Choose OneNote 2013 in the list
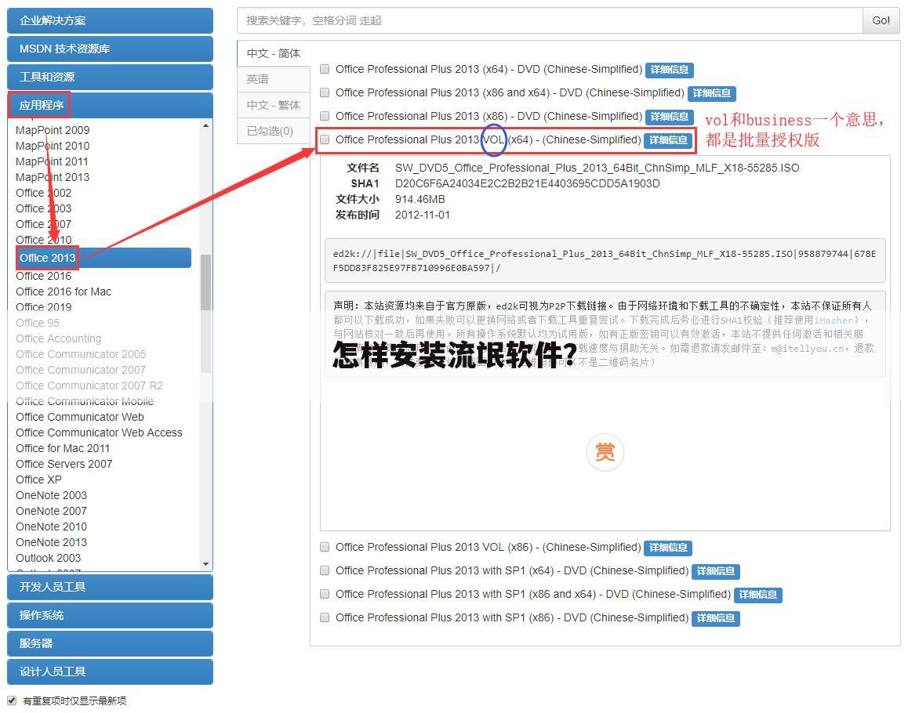The height and width of the screenshot is (713, 908). pyautogui.click(x=52, y=542)
